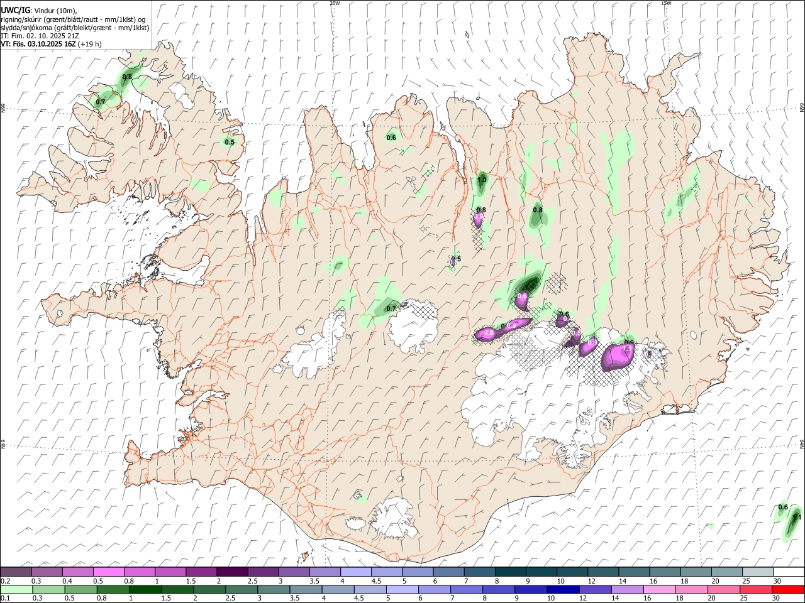The image size is (805, 603).
Task: Click the 20W longitude label at top
Action: [335, 3]
